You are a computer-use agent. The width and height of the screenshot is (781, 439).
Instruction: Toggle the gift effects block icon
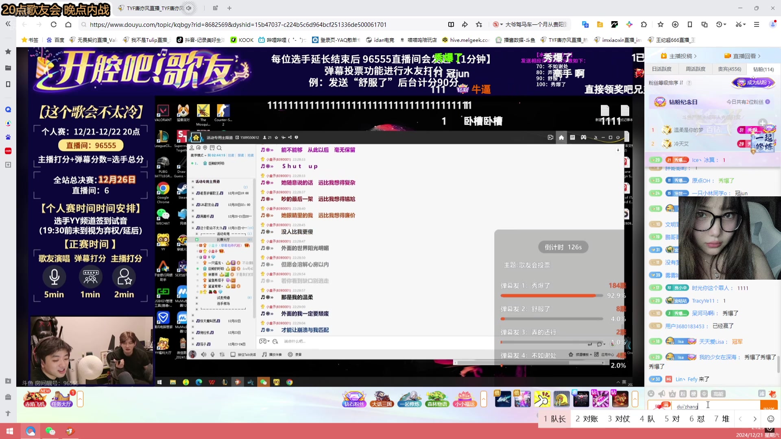772,393
